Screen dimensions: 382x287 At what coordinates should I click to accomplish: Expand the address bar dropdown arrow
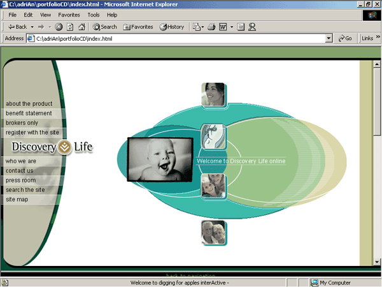click(x=329, y=38)
